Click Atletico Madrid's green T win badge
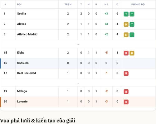 (132, 35)
